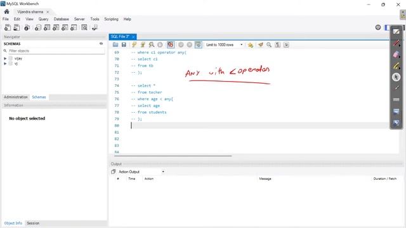Screen dimensions: 406x228
Task: Select the vj schema item
Action: 16,63
